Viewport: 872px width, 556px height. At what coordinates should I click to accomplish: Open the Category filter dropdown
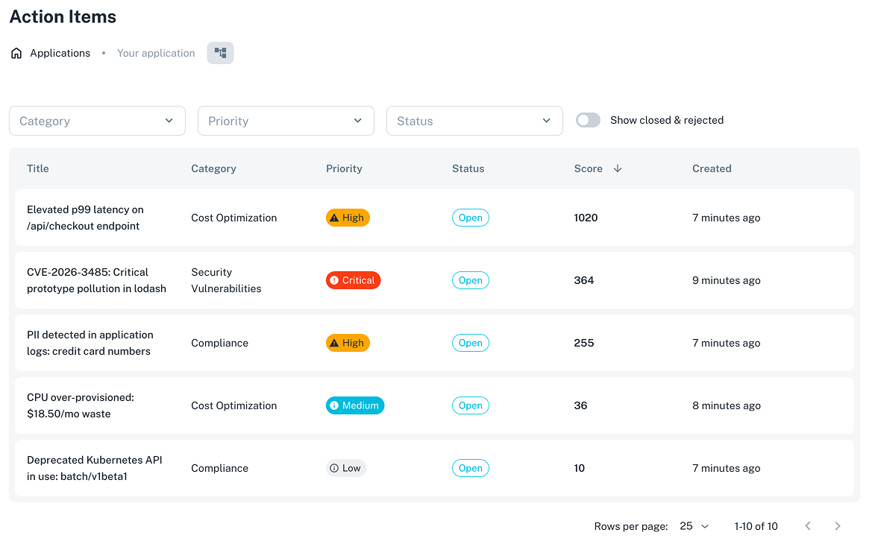coord(97,120)
